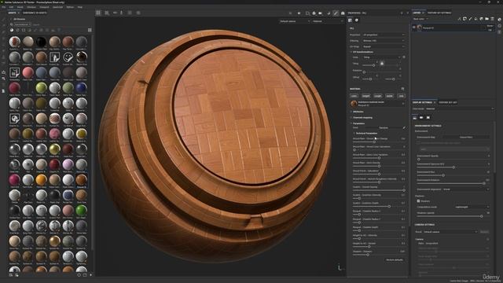Click the Restore defaults button
The image size is (503, 283).
click(395, 260)
